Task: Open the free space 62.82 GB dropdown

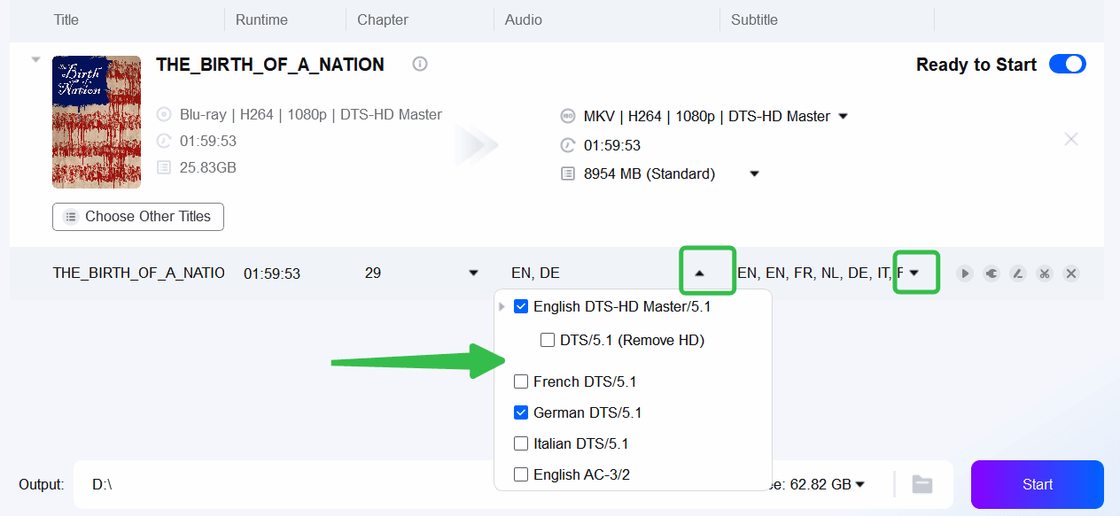Action: pyautogui.click(x=859, y=484)
